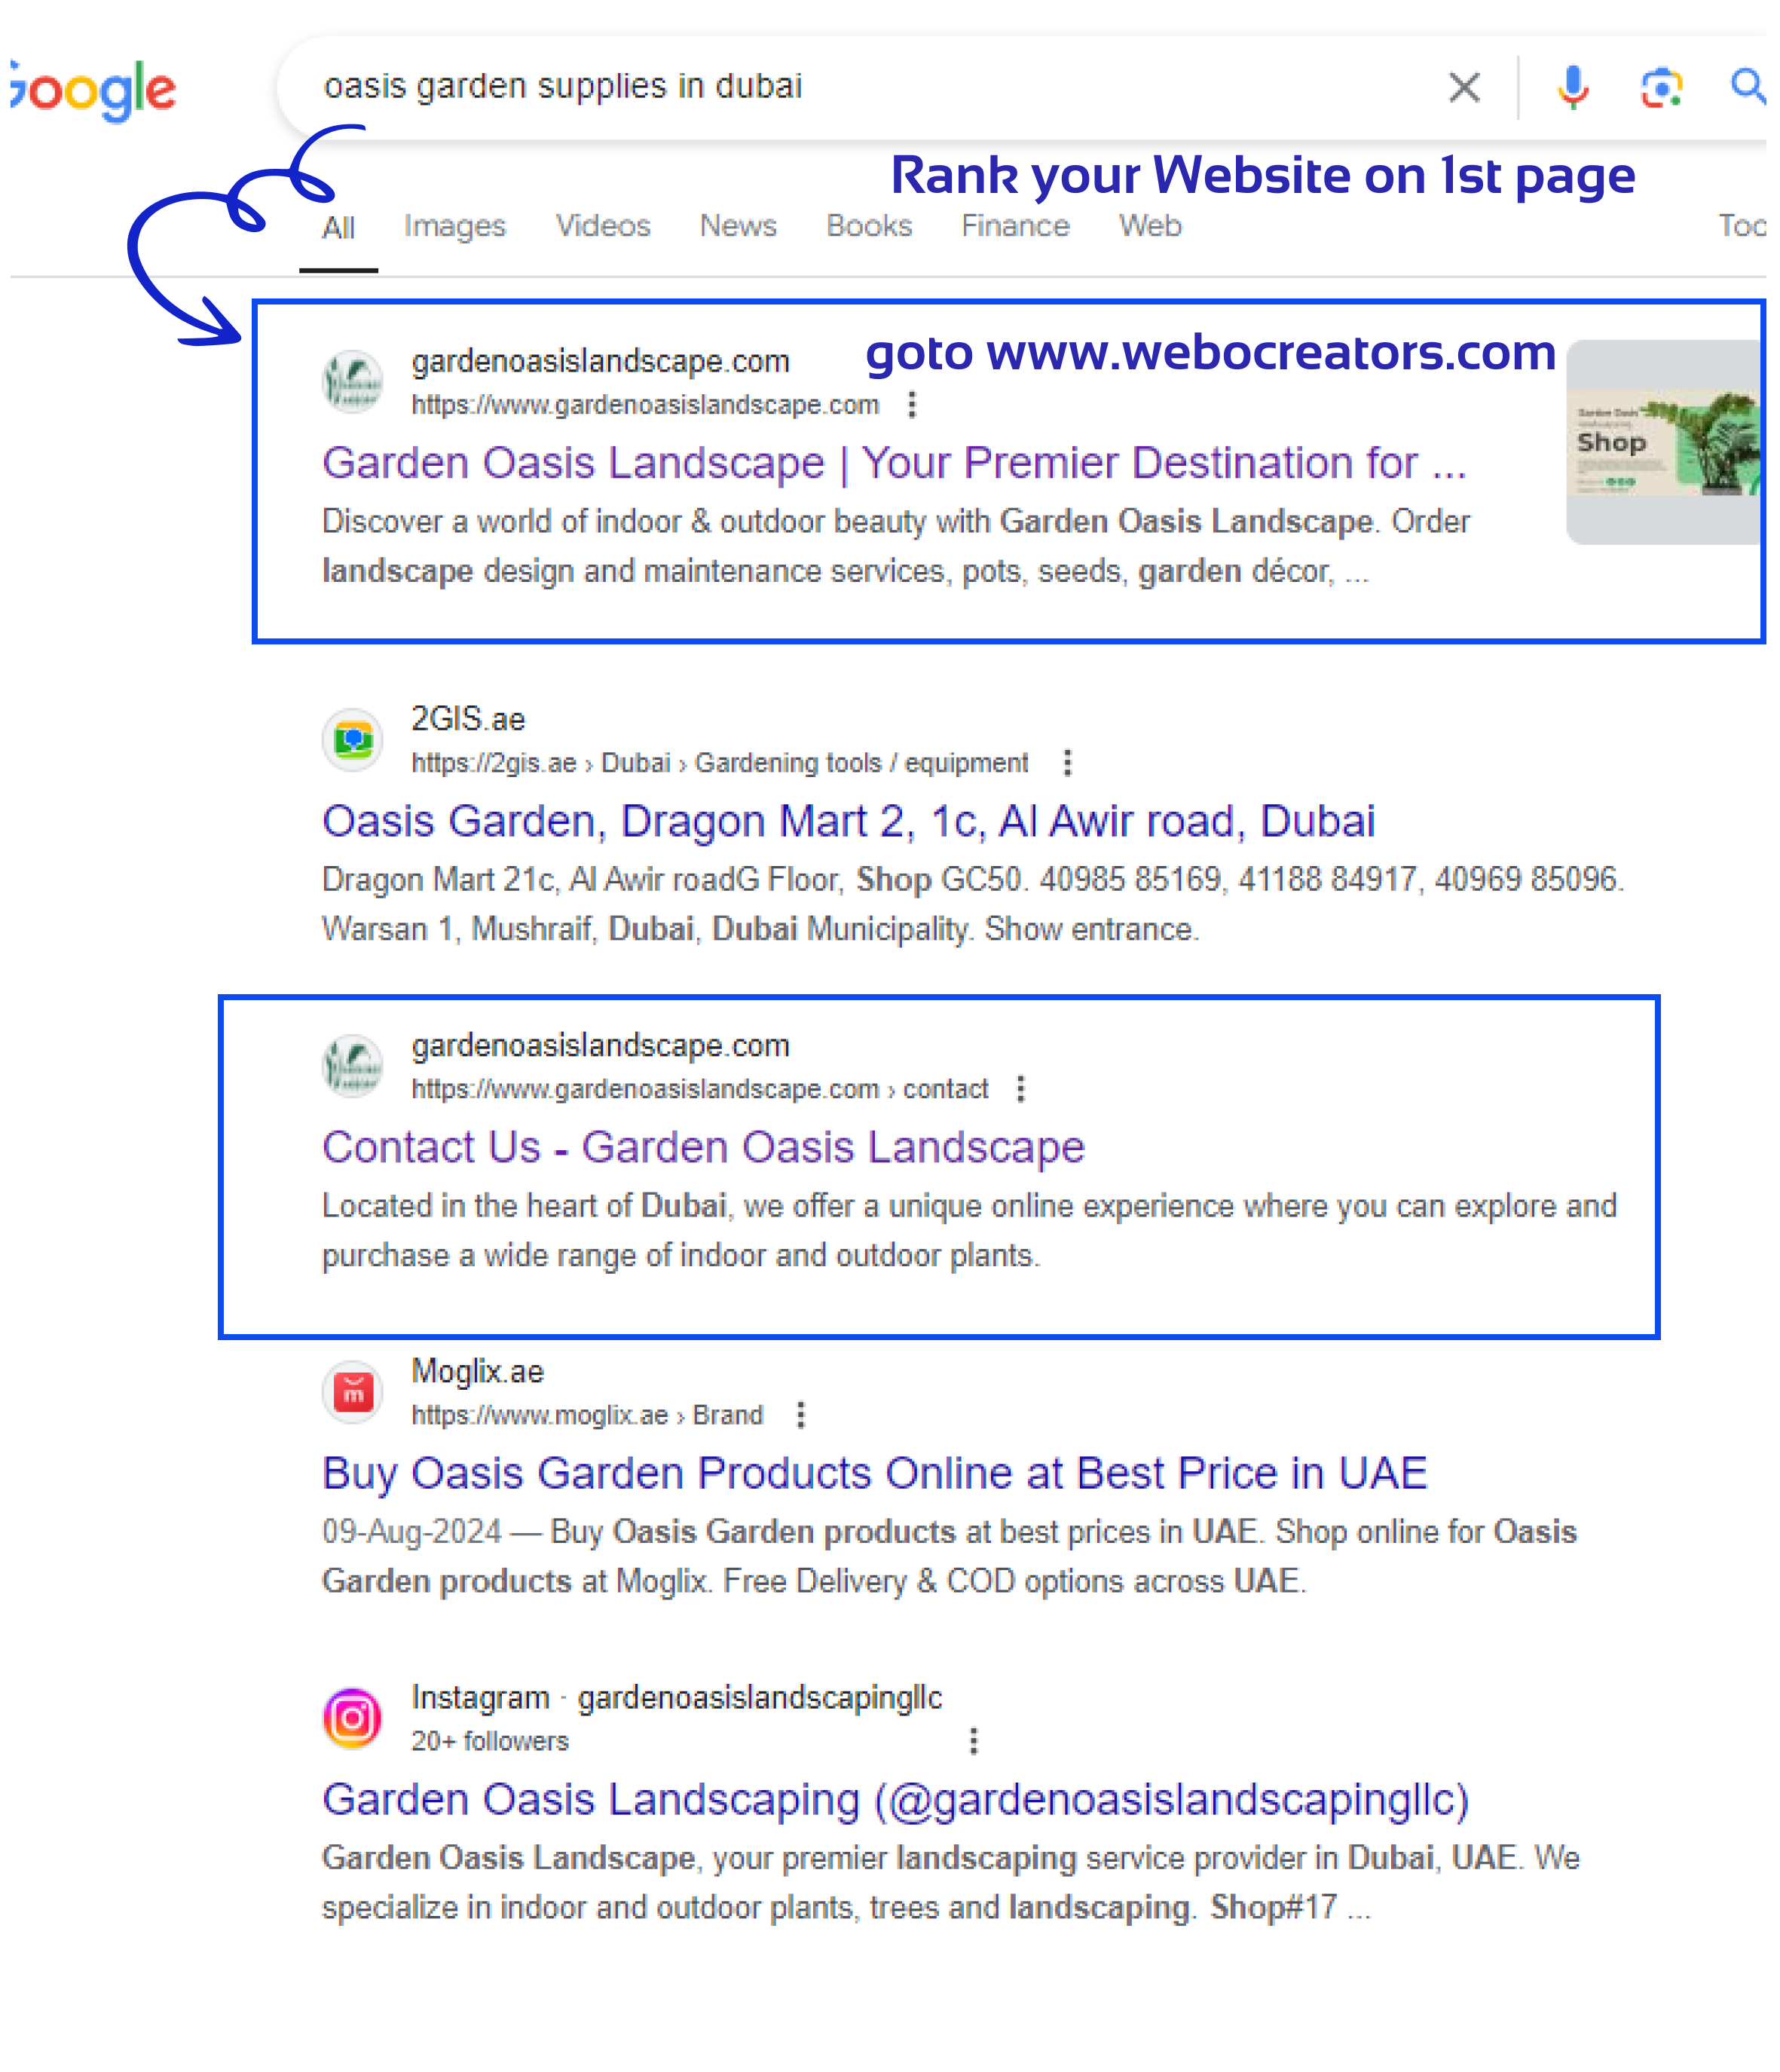Switch to the News tab
The image size is (1780, 2072).
[x=737, y=226]
